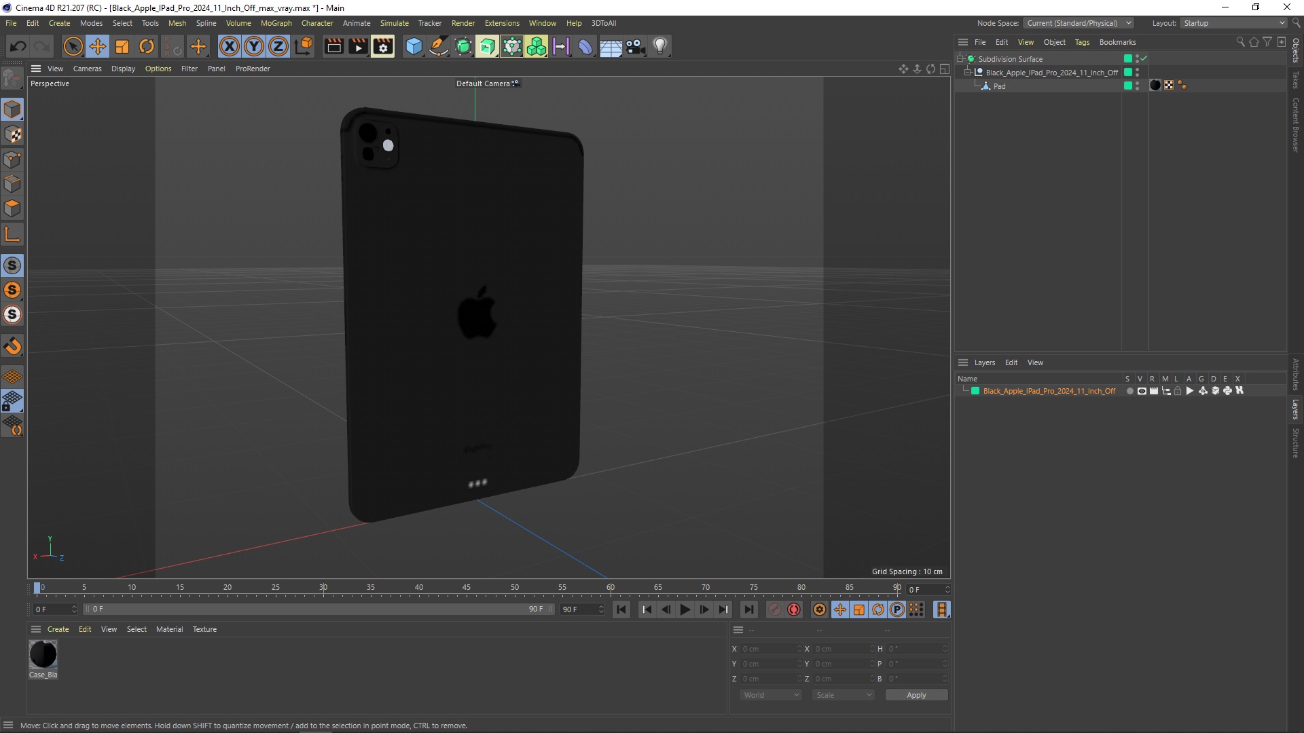
Task: Toggle layer viewport visibility eye
Action: 1142,391
